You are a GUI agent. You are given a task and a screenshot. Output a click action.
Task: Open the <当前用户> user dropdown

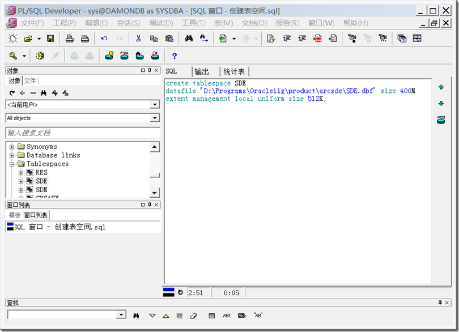(x=154, y=104)
